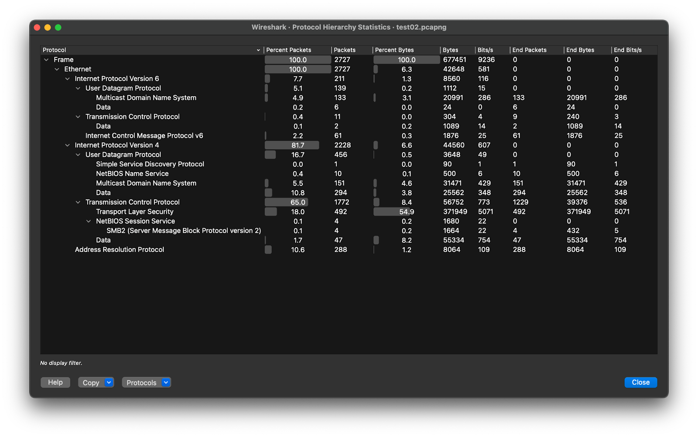Click the green maximize window button

point(58,27)
